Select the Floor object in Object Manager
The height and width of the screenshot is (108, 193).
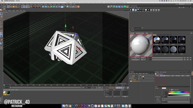coord(133,78)
